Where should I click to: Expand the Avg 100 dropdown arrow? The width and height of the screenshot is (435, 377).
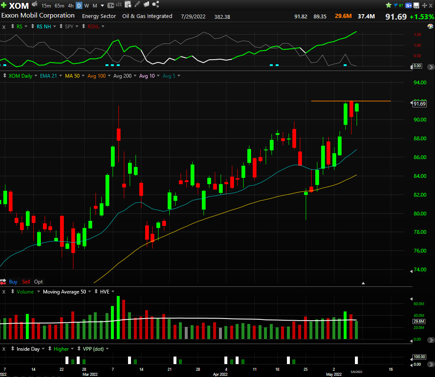click(x=109, y=76)
